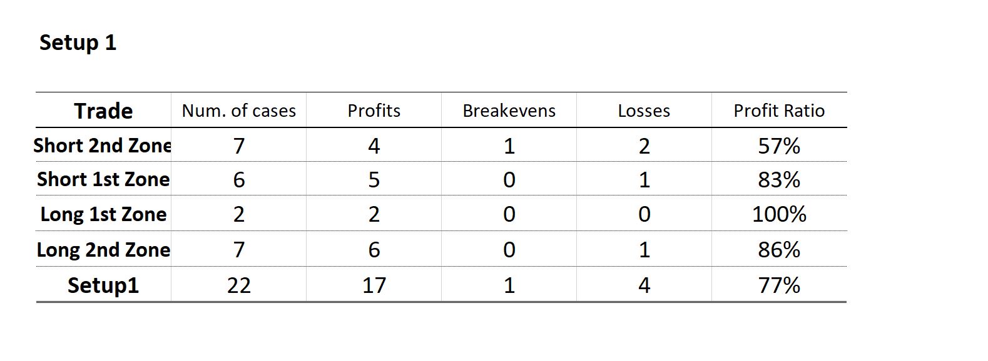988x361 pixels.
Task: Select the total losses cell showing 4
Action: (644, 285)
